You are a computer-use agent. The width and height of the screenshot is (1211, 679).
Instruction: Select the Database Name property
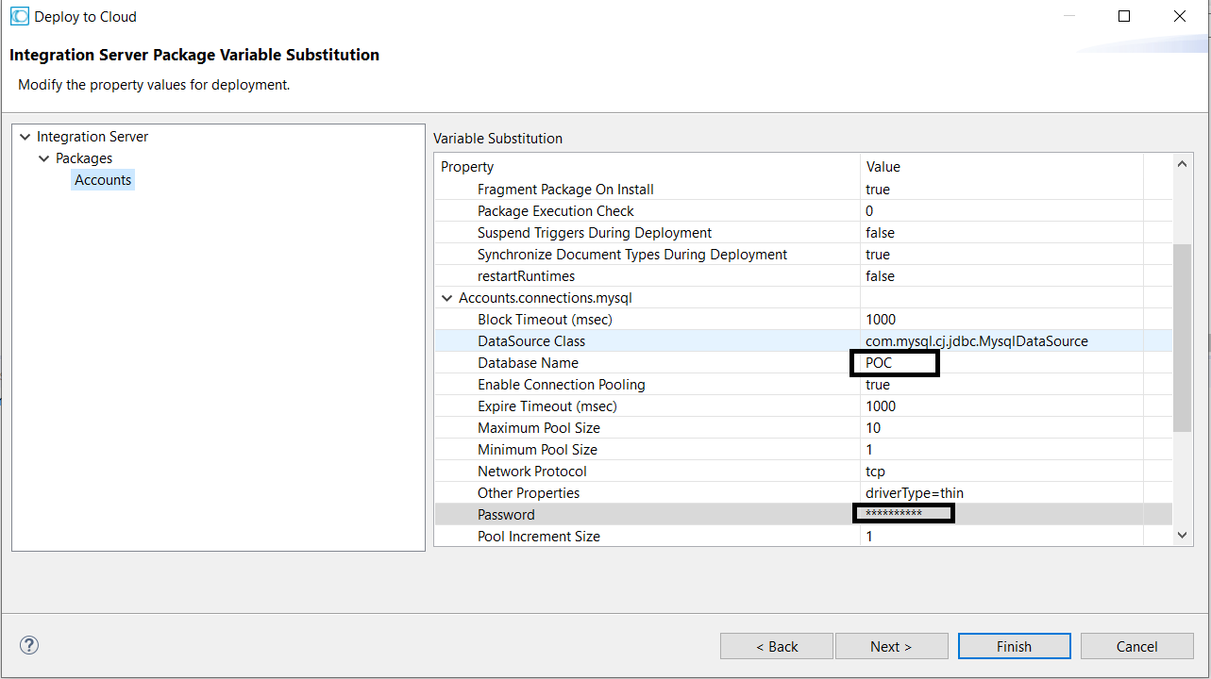tap(528, 363)
